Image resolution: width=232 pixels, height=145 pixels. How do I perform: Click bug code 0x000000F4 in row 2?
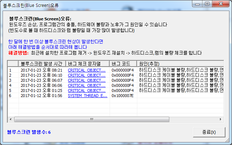click(122, 75)
